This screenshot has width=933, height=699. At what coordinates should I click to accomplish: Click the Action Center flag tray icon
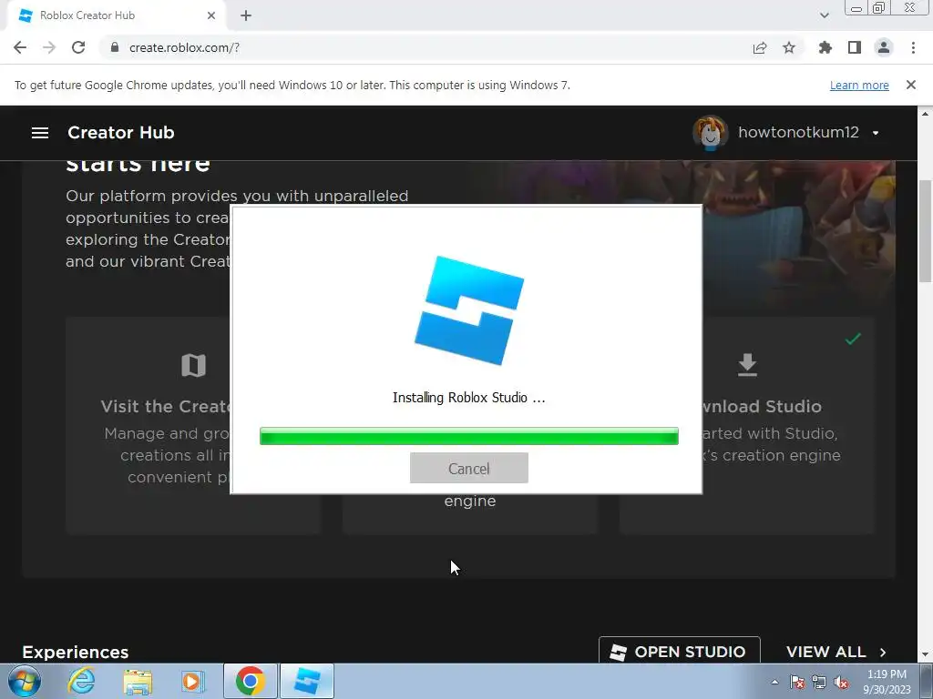pyautogui.click(x=797, y=682)
